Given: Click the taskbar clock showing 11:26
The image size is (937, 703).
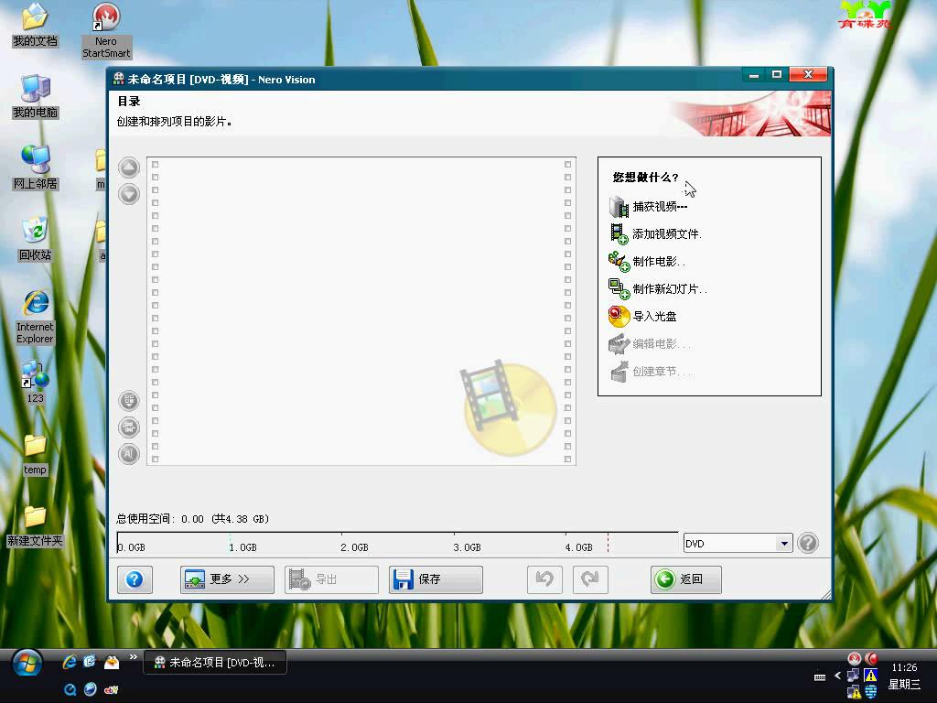Looking at the screenshot, I should click(x=904, y=667).
